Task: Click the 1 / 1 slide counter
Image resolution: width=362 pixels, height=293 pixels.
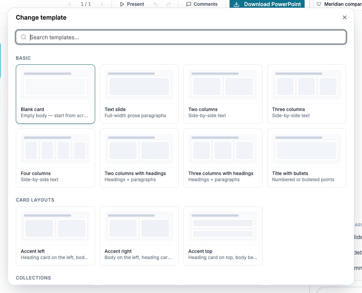Action: tap(85, 4)
